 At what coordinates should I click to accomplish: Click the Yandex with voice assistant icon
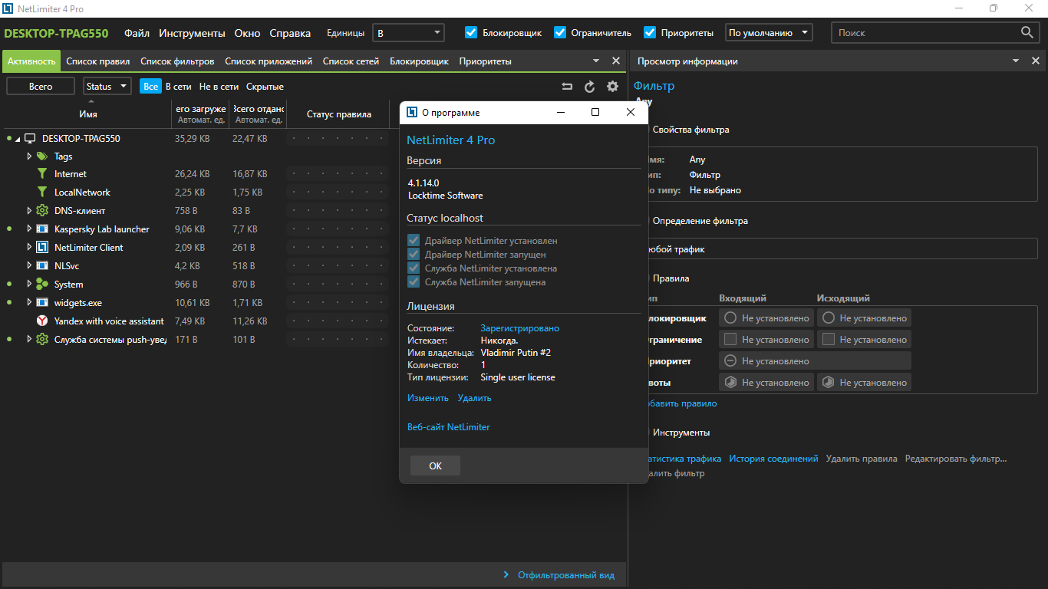point(42,321)
